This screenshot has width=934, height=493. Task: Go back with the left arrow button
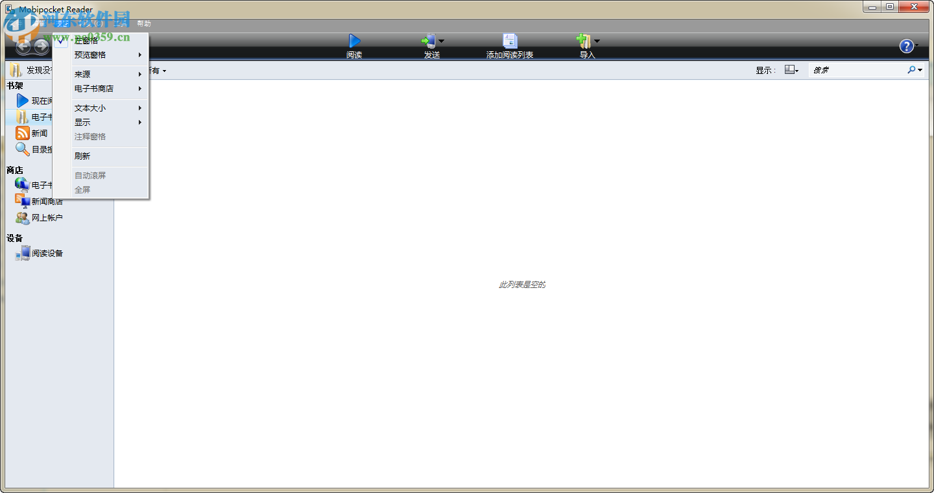(x=23, y=47)
